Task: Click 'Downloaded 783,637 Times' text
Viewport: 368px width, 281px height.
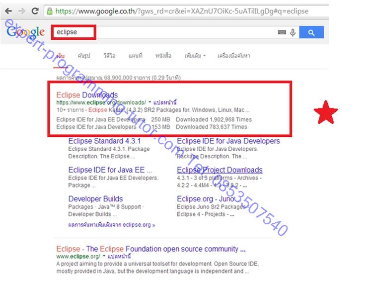Action: click(x=212, y=127)
